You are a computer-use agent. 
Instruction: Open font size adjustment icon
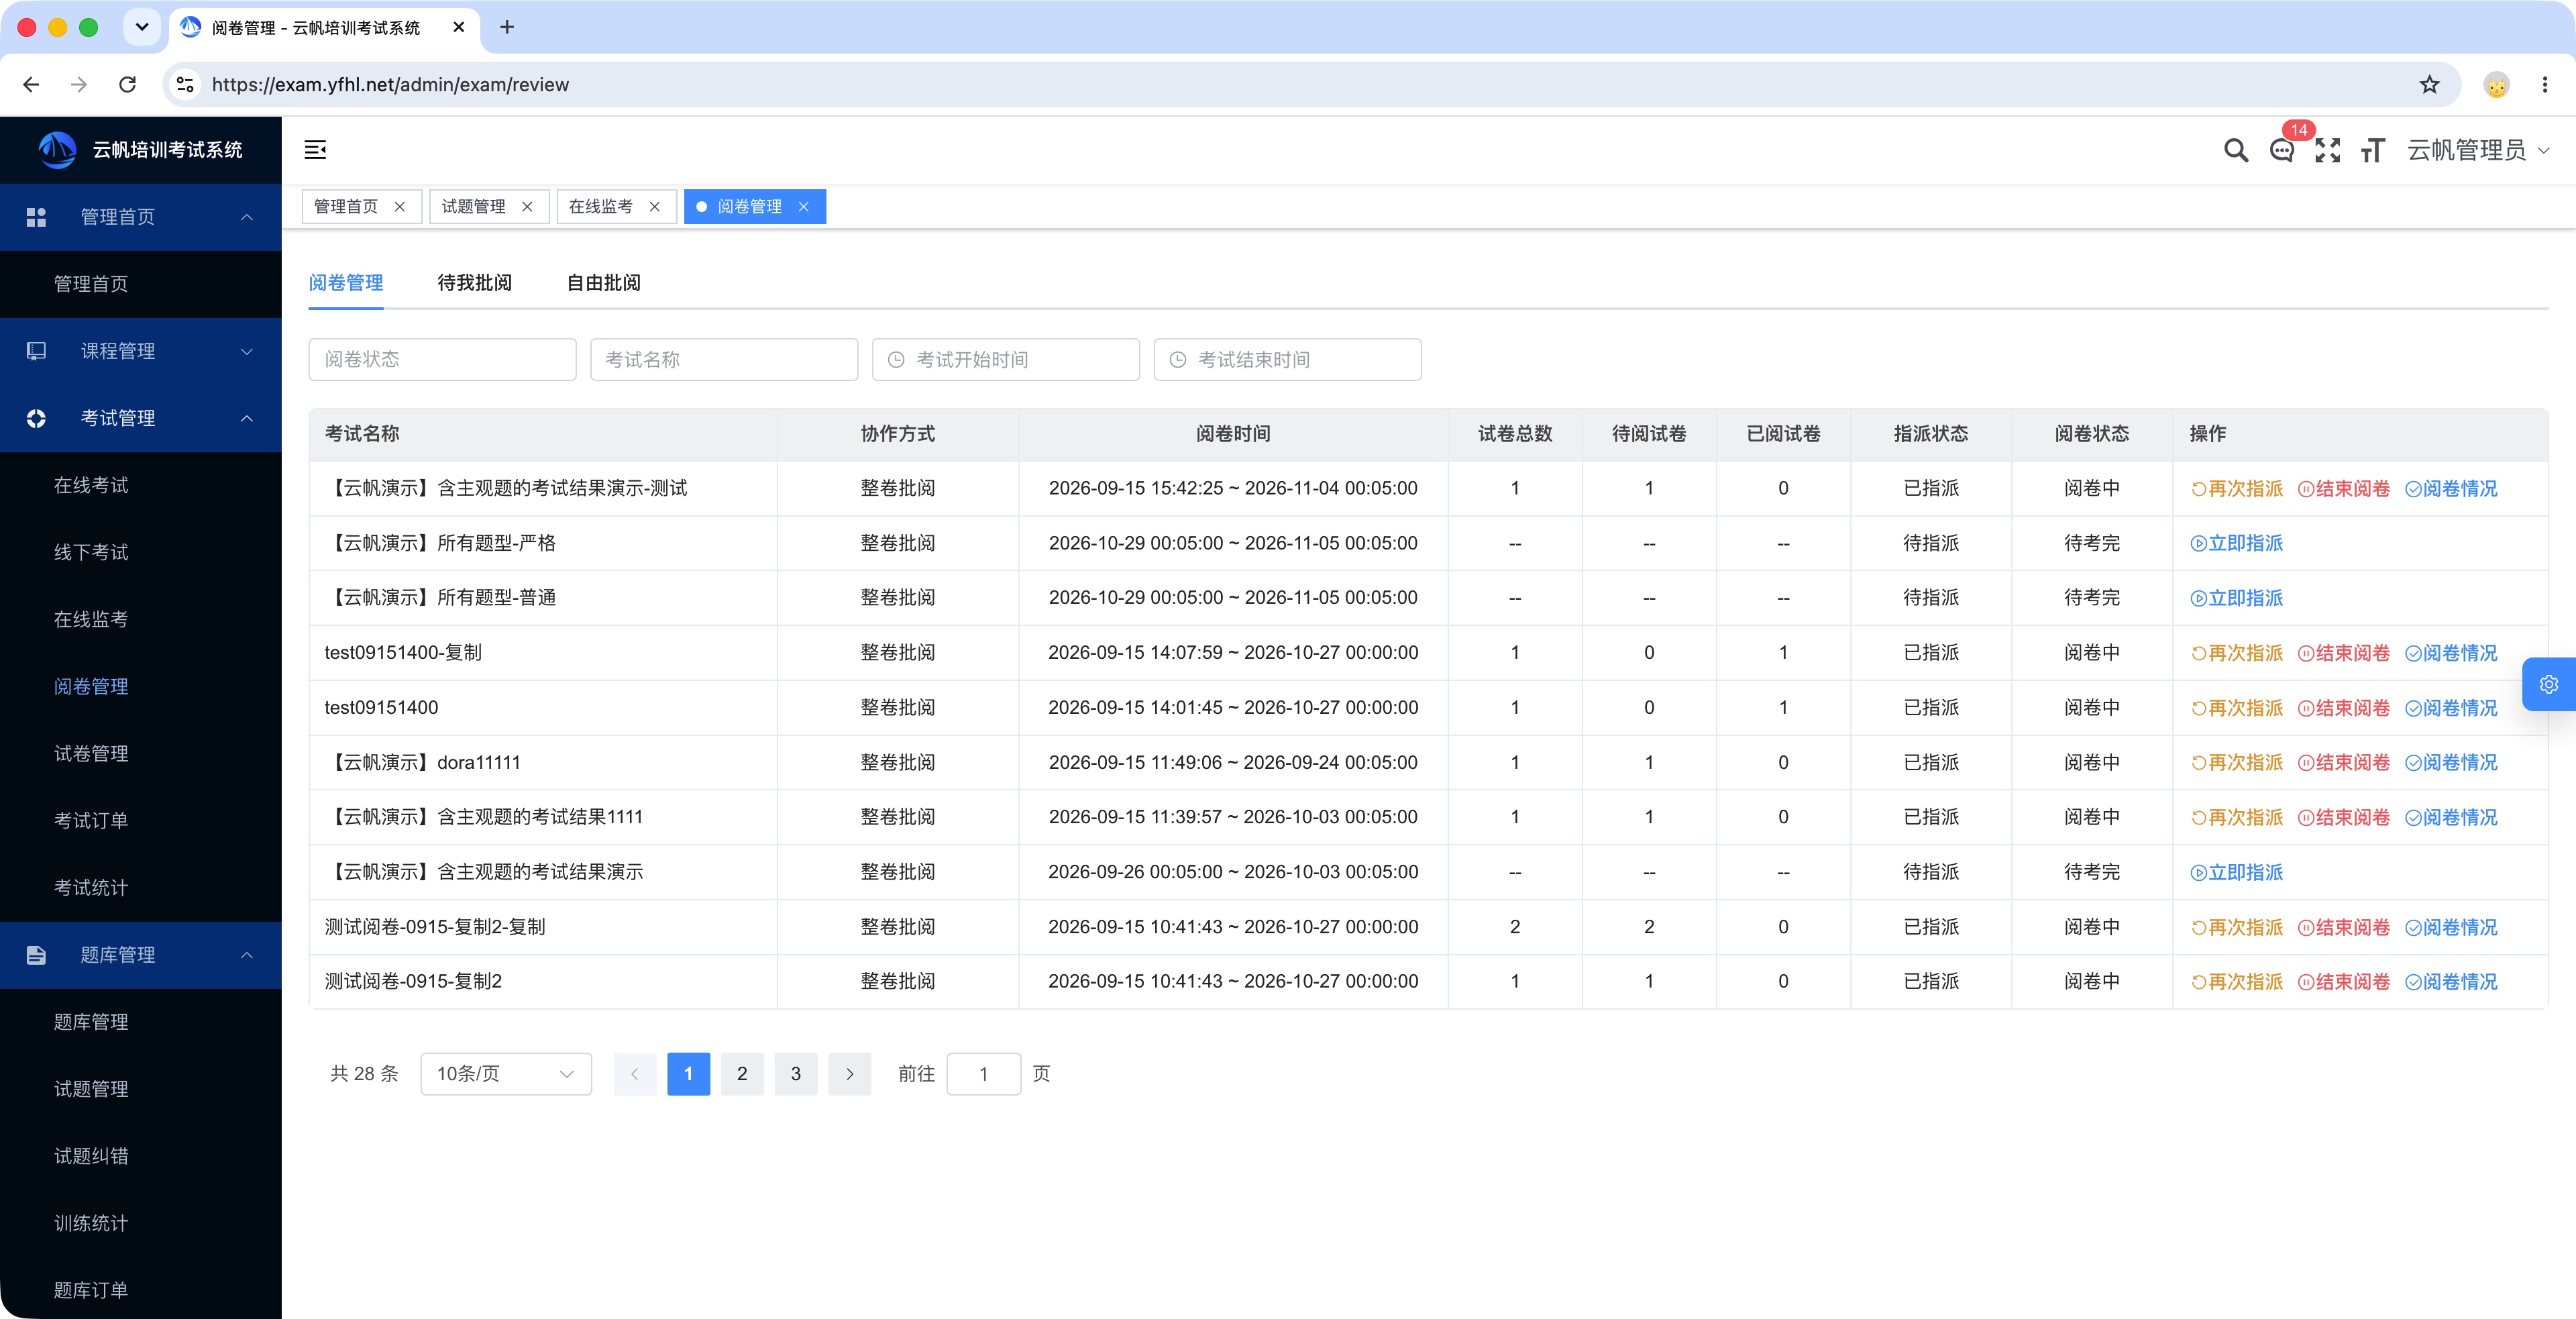pyautogui.click(x=2373, y=150)
